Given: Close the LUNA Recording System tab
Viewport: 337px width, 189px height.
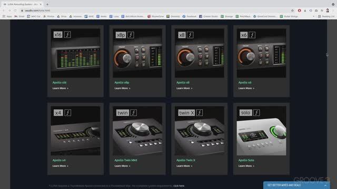Looking at the screenshot, I should point(41,4).
